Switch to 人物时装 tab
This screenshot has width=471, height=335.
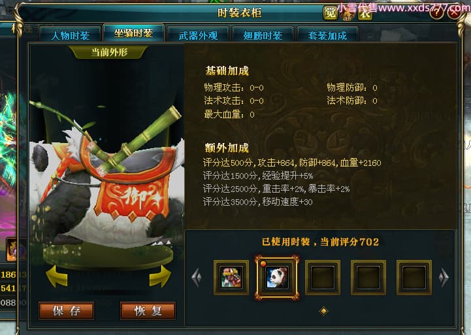click(70, 35)
